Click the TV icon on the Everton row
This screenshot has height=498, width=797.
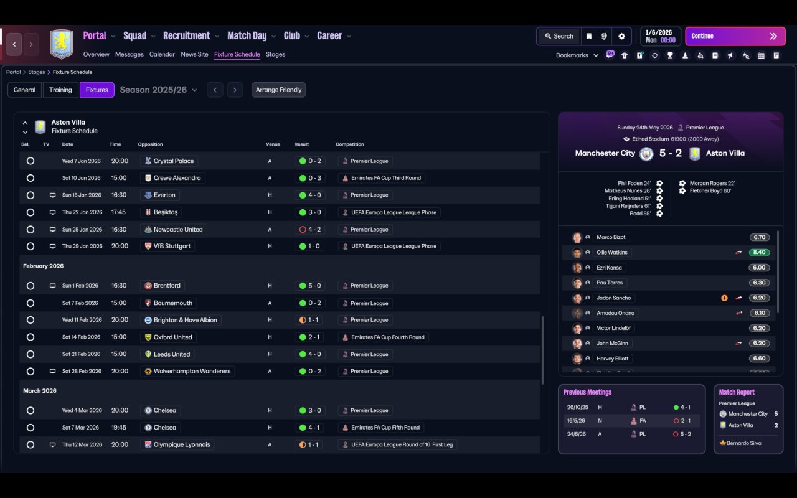click(53, 195)
